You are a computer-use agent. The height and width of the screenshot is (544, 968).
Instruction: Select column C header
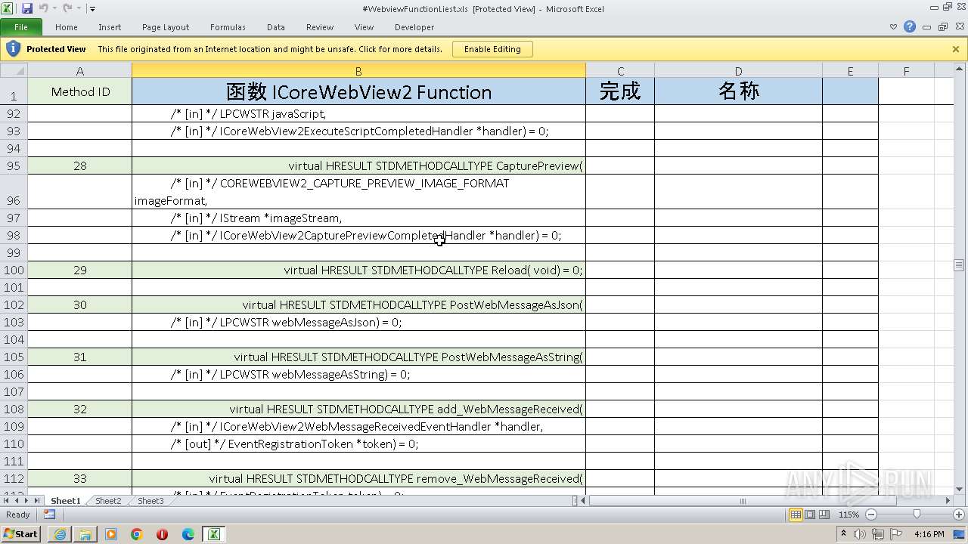[x=620, y=71]
